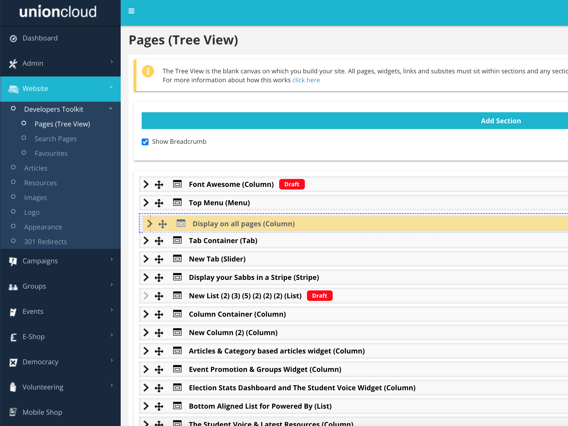Image resolution: width=568 pixels, height=426 pixels.
Task: Expand the Font Awesome (Column) section
Action: click(146, 184)
